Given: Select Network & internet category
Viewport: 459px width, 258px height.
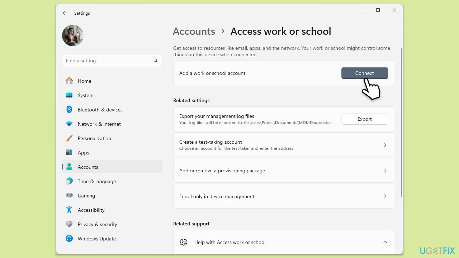Looking at the screenshot, I should click(x=112, y=124).
